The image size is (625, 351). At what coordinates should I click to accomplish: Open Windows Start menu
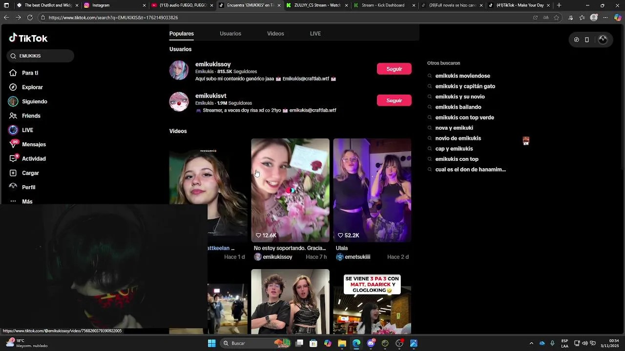[211, 343]
